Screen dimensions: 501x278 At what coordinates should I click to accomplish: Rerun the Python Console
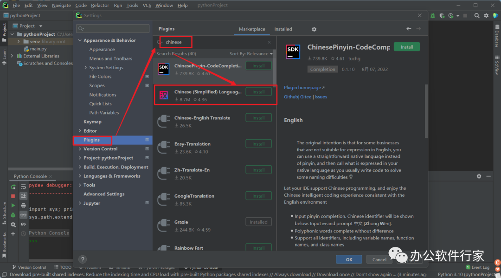pos(13,187)
